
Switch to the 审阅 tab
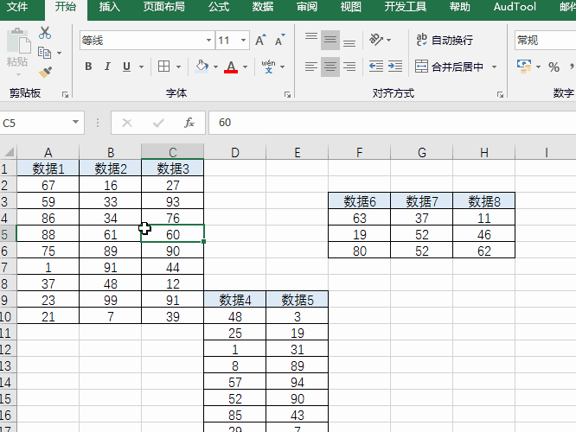[307, 7]
